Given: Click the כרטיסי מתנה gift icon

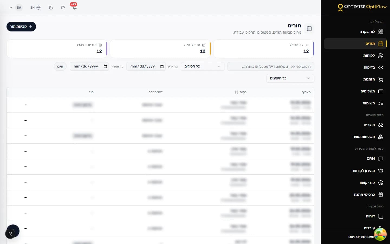Looking at the screenshot, I should [x=381, y=195].
